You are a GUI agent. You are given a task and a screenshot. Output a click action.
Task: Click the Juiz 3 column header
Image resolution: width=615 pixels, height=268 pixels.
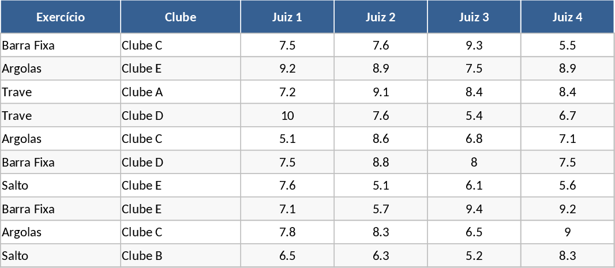[474, 17]
